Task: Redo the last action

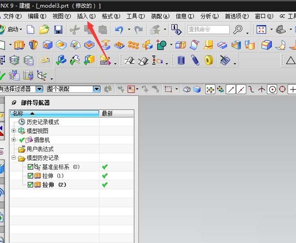Action: (139, 30)
